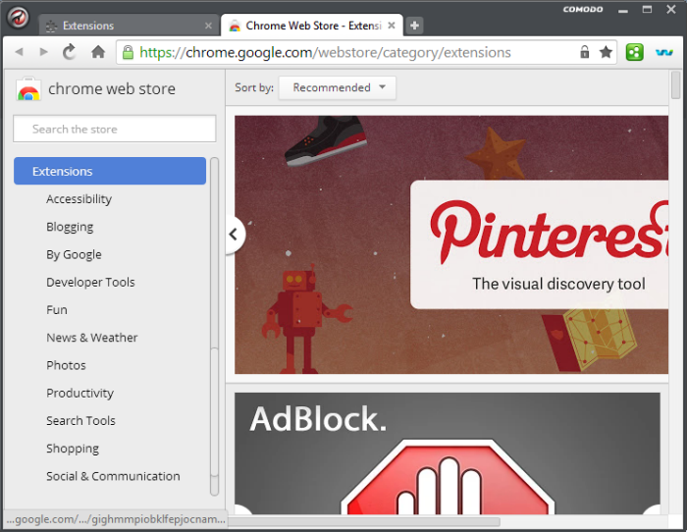Click the Search the store field
The height and width of the screenshot is (532, 687).
click(x=115, y=129)
